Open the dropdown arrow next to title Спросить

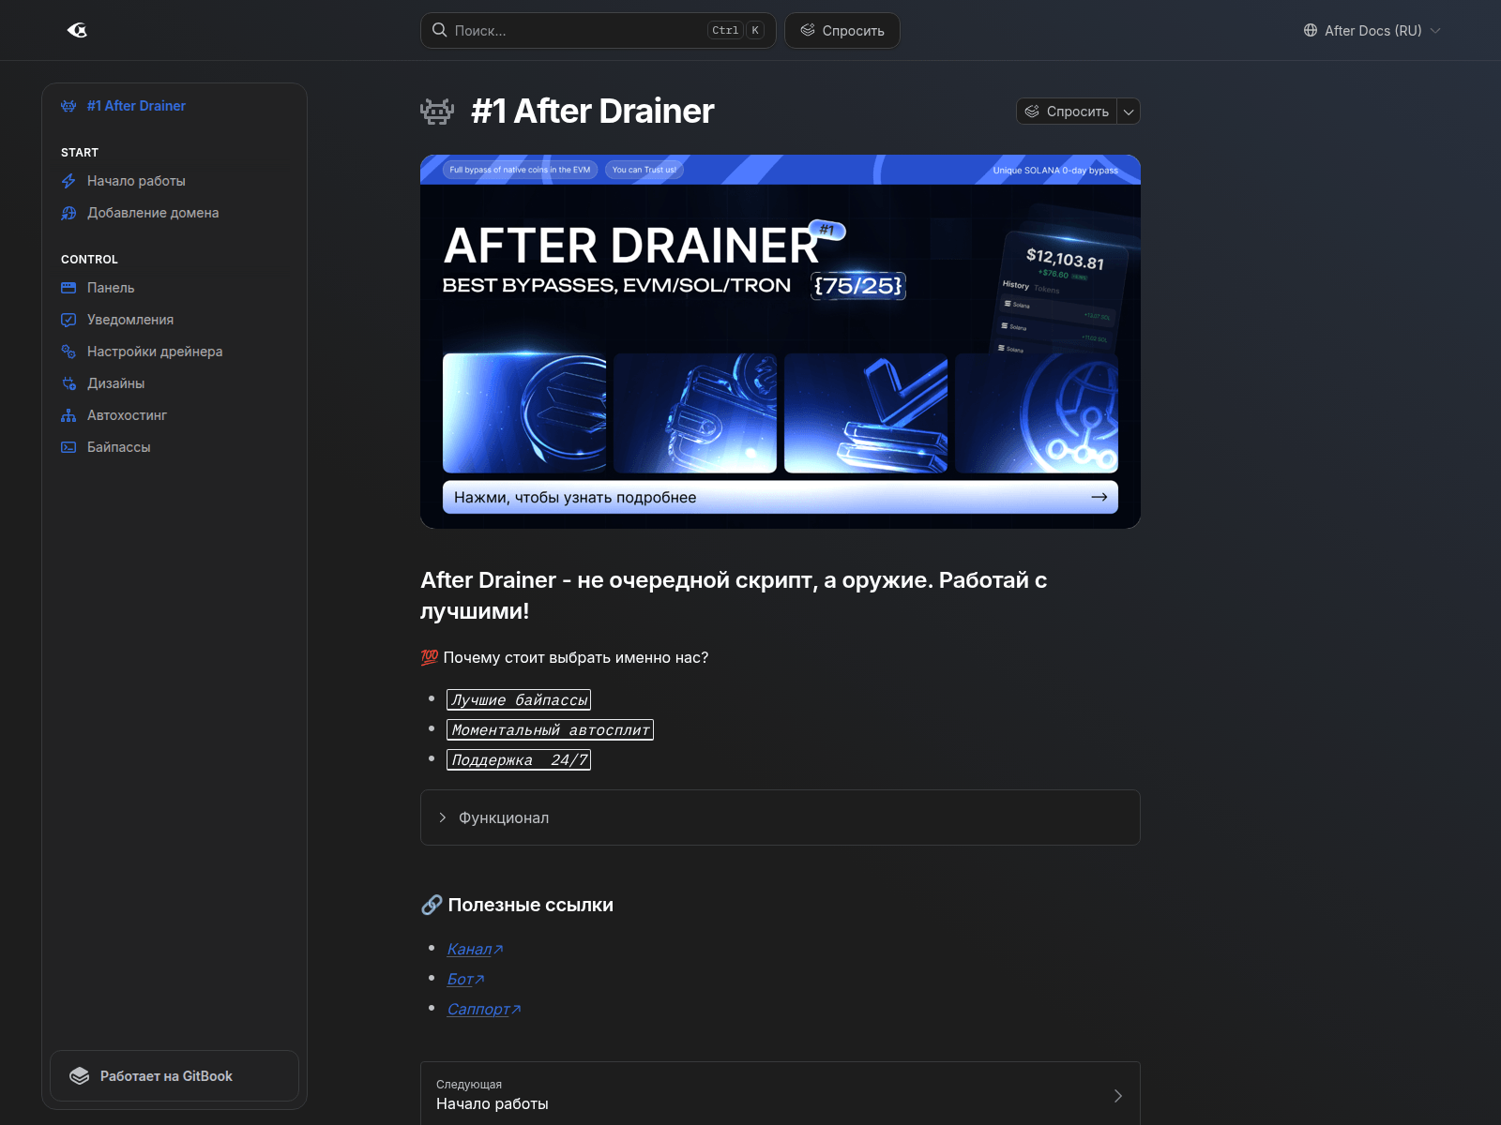tap(1129, 112)
